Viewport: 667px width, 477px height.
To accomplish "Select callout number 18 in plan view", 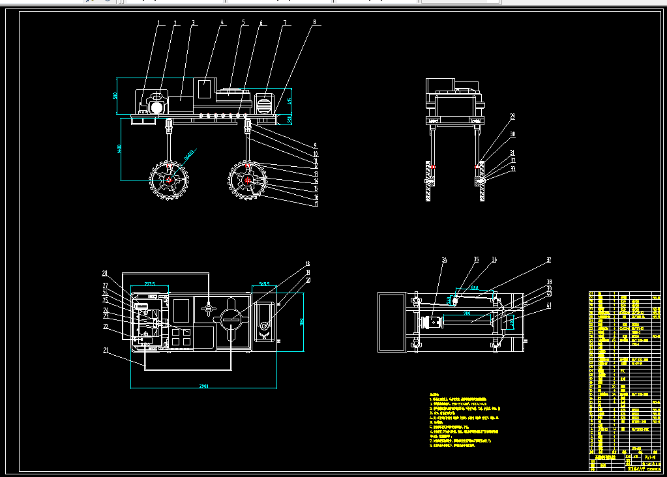I will click(x=308, y=264).
